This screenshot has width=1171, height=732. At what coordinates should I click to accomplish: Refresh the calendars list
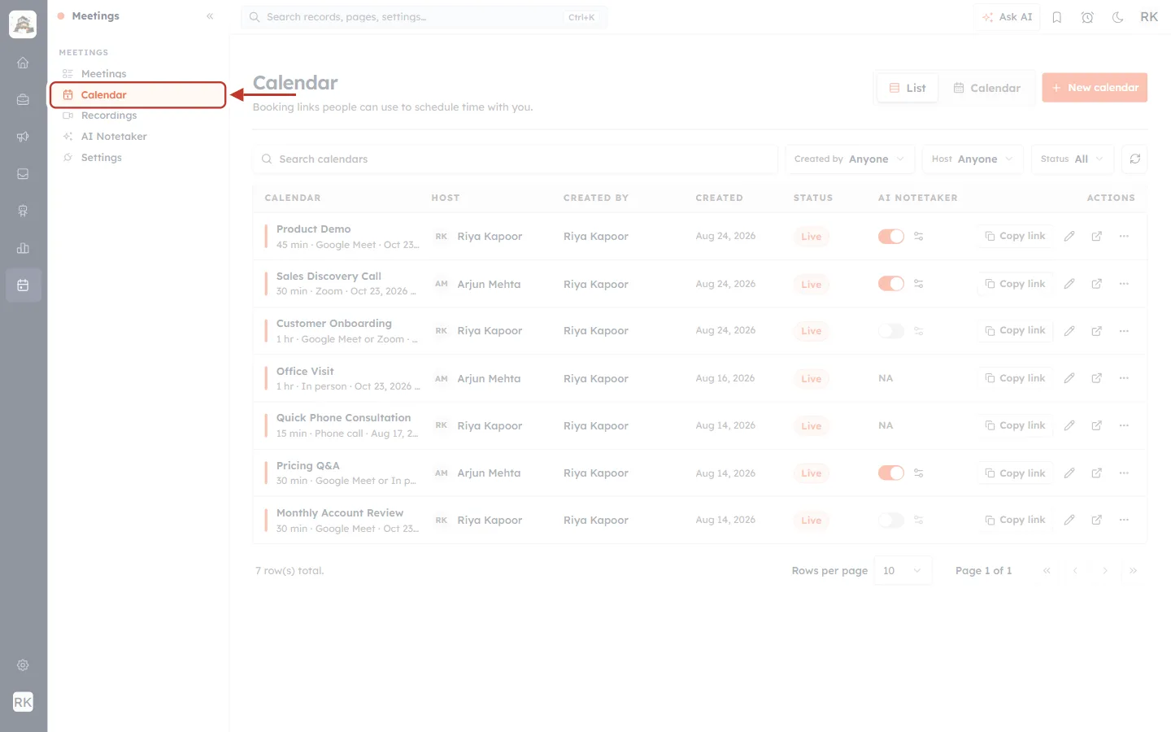tap(1134, 159)
